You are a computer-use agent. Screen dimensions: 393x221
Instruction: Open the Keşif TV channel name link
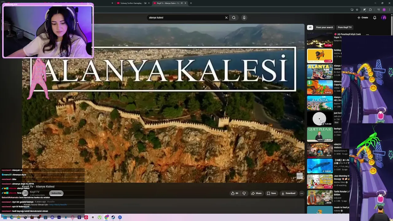coord(35,192)
